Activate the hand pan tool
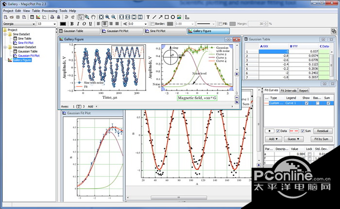 click(92, 17)
